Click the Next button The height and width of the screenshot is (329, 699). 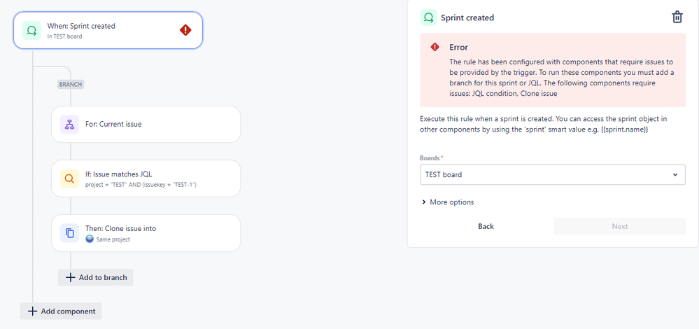click(620, 227)
